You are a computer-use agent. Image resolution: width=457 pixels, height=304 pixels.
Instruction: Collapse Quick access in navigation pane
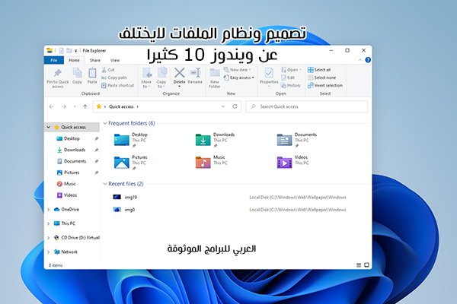tap(49, 127)
